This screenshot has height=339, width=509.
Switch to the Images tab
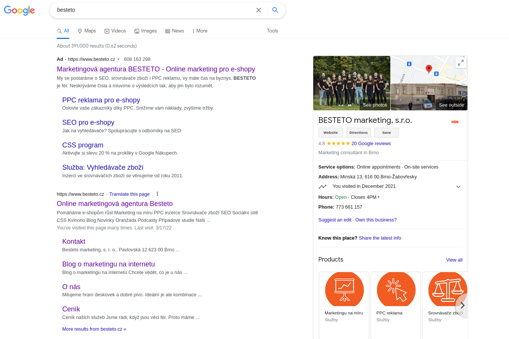[x=145, y=31]
